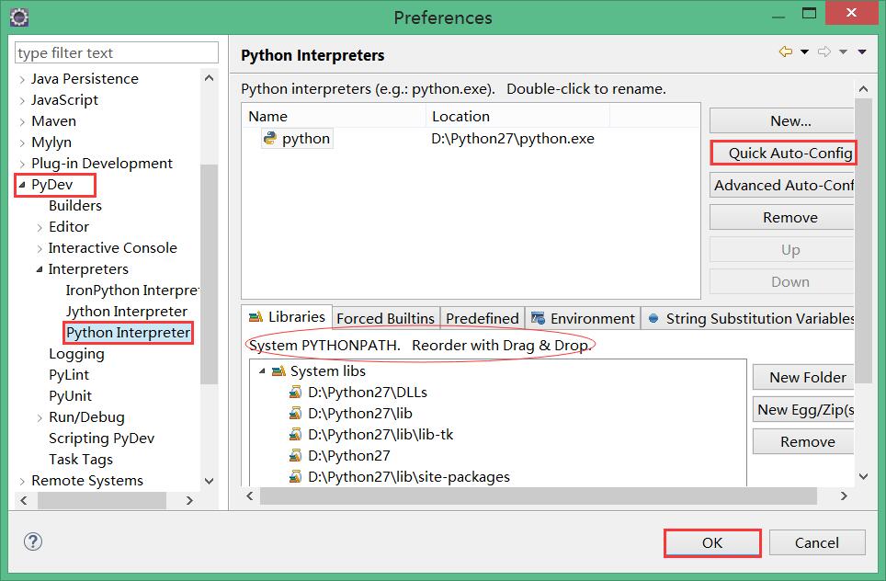886x581 pixels.
Task: Click the forward navigation arrow icon
Action: click(x=824, y=52)
